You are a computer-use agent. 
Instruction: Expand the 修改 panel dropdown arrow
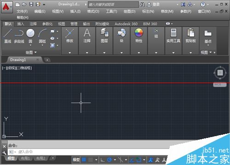[x=69, y=53]
